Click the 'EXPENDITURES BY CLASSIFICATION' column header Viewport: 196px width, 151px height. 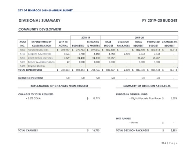(x=42, y=44)
